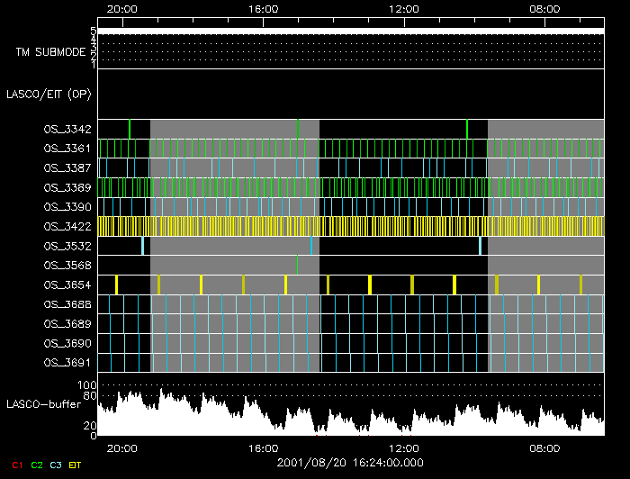Click the OS_3361 row label

[67, 149]
